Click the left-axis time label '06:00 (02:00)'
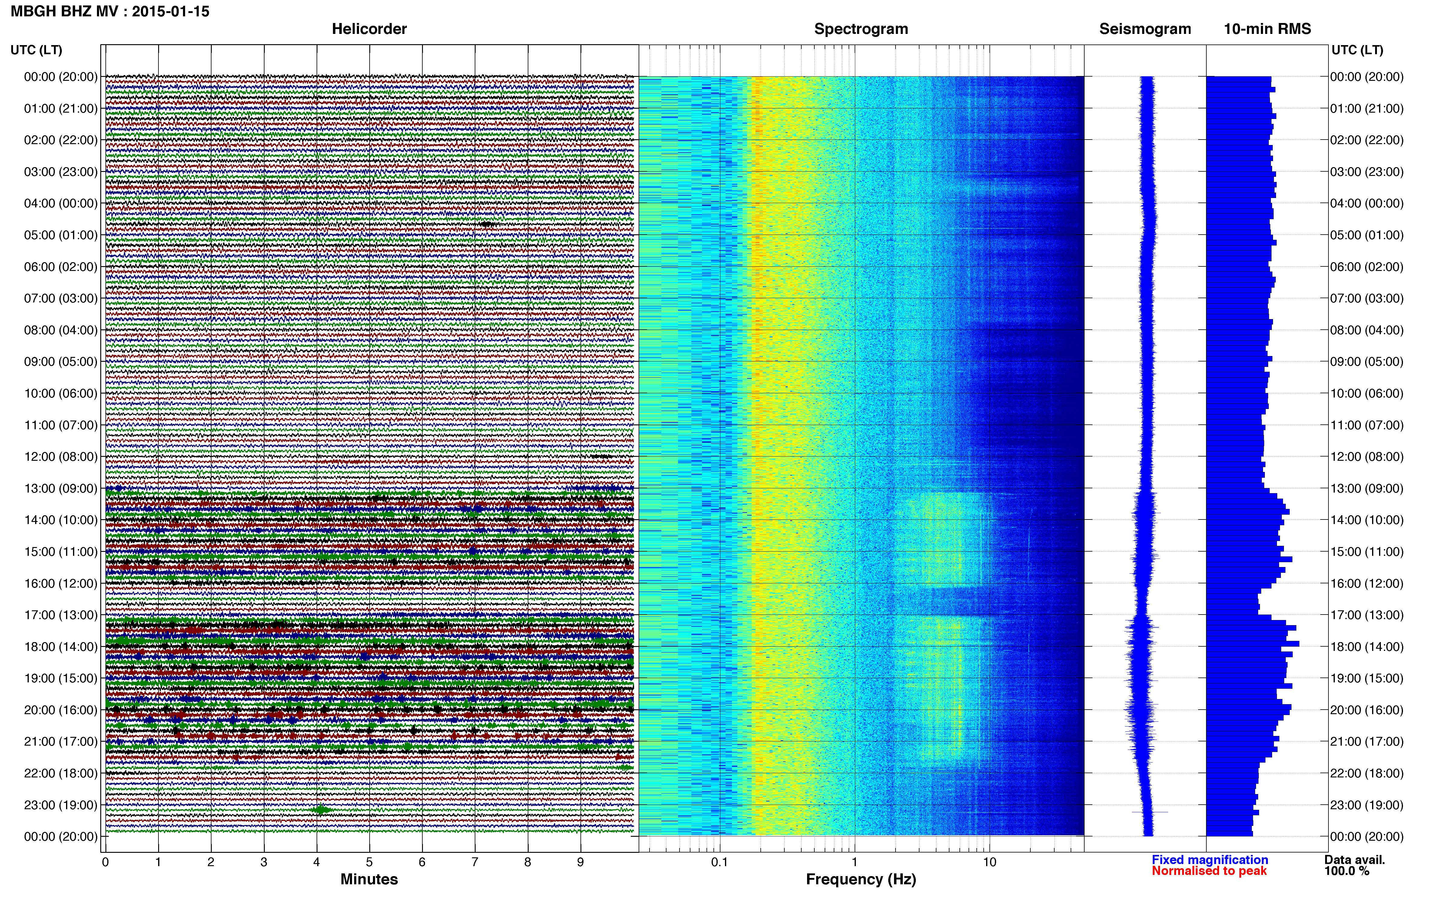The width and height of the screenshot is (1436, 897). (x=61, y=267)
